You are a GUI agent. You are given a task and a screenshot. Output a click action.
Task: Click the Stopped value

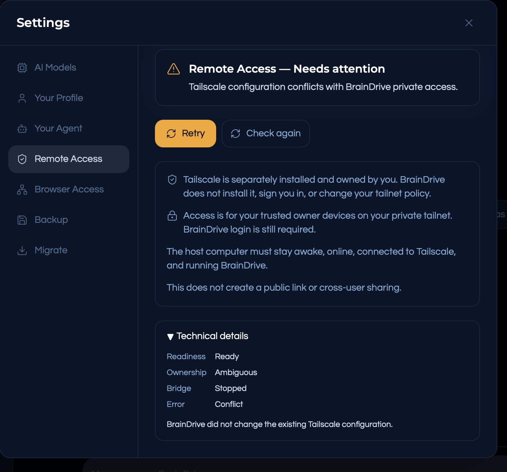[231, 389]
